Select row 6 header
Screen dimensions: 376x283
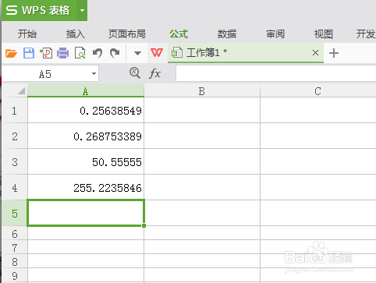pyautogui.click(x=15, y=234)
